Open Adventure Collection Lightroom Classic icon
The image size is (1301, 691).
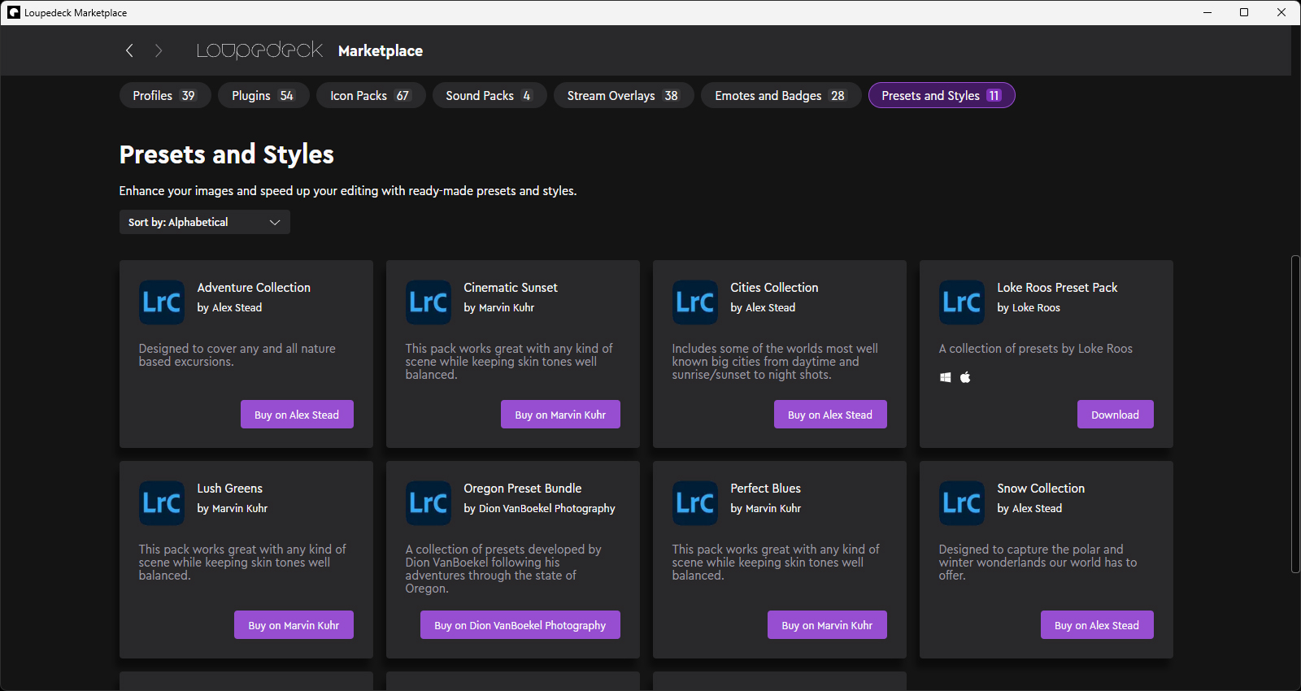pos(162,302)
